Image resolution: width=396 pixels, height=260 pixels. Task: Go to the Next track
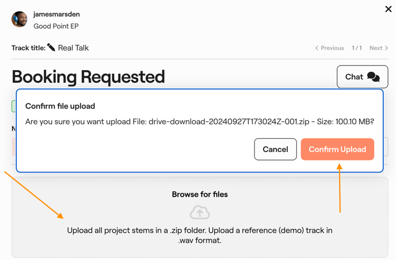coord(376,48)
